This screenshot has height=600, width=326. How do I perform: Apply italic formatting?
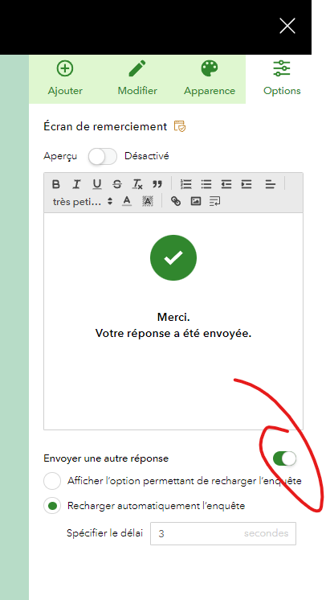[x=76, y=184]
